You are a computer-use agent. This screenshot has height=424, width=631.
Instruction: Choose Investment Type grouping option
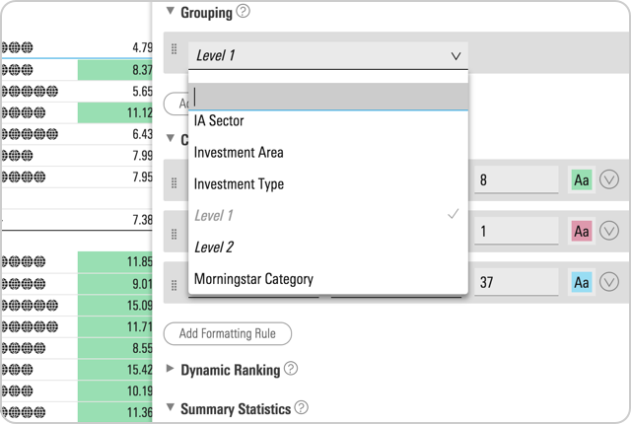pyautogui.click(x=239, y=184)
